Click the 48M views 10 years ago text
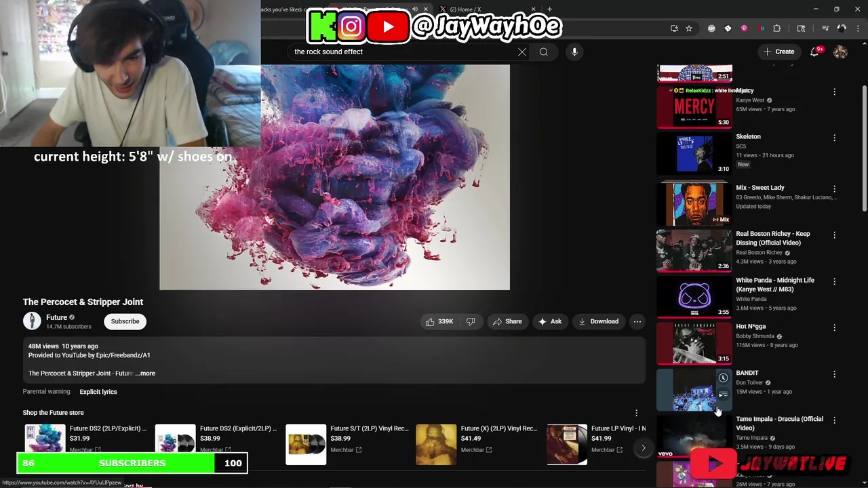 pos(63,346)
